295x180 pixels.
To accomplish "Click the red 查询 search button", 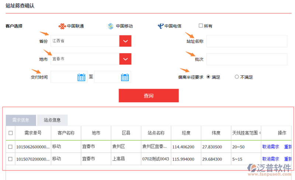I will [x=149, y=96].
